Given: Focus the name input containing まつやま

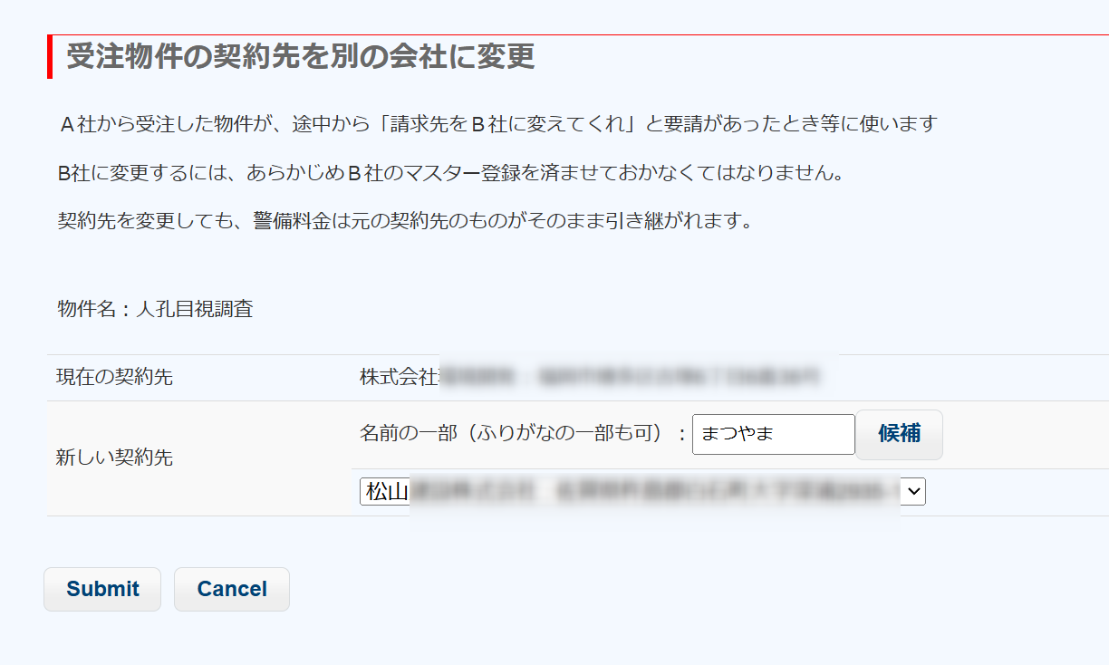Looking at the screenshot, I should coord(773,434).
